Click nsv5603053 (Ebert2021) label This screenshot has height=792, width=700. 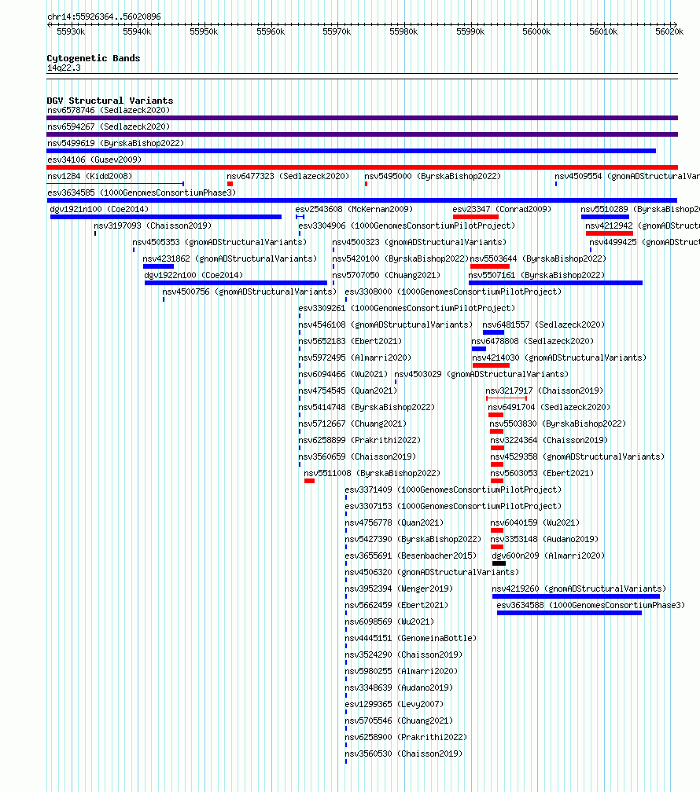pyautogui.click(x=542, y=473)
